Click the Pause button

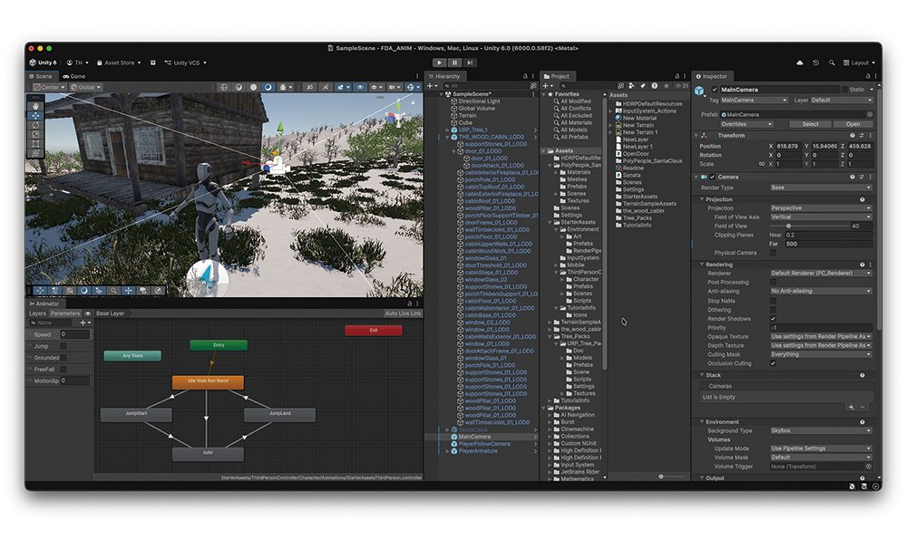pyautogui.click(x=454, y=63)
